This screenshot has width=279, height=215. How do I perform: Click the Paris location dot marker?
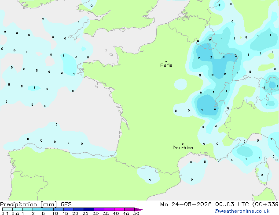pyautogui.click(x=166, y=61)
